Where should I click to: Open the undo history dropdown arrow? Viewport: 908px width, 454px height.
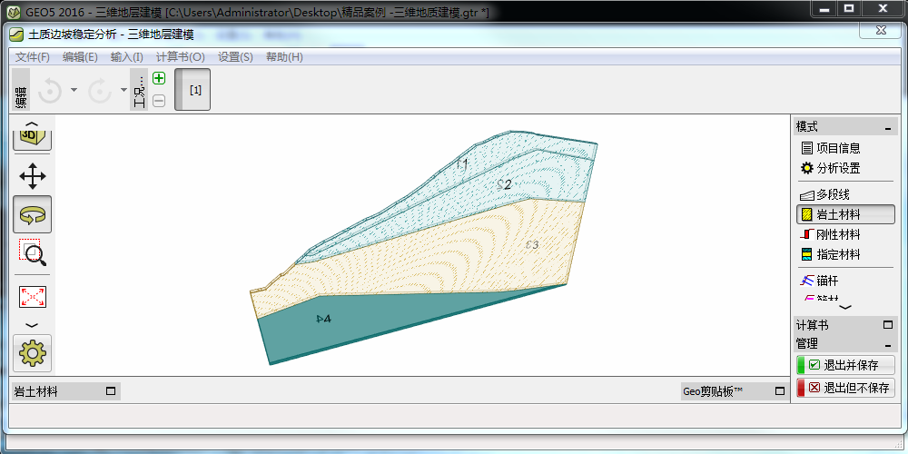click(x=74, y=91)
